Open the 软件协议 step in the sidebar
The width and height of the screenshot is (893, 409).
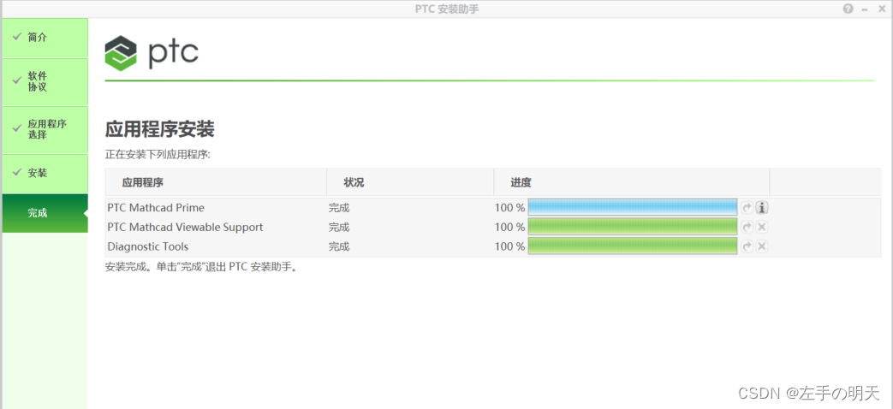click(45, 81)
